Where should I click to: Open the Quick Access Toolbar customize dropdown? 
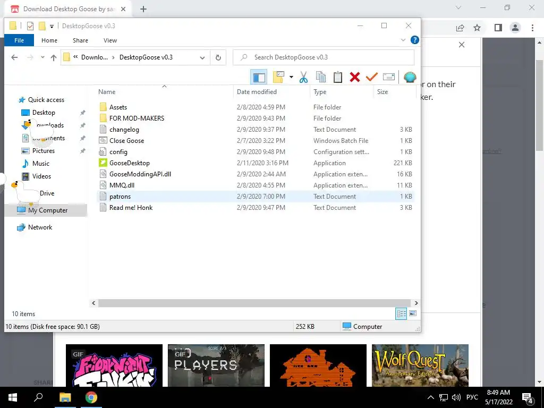click(x=52, y=26)
